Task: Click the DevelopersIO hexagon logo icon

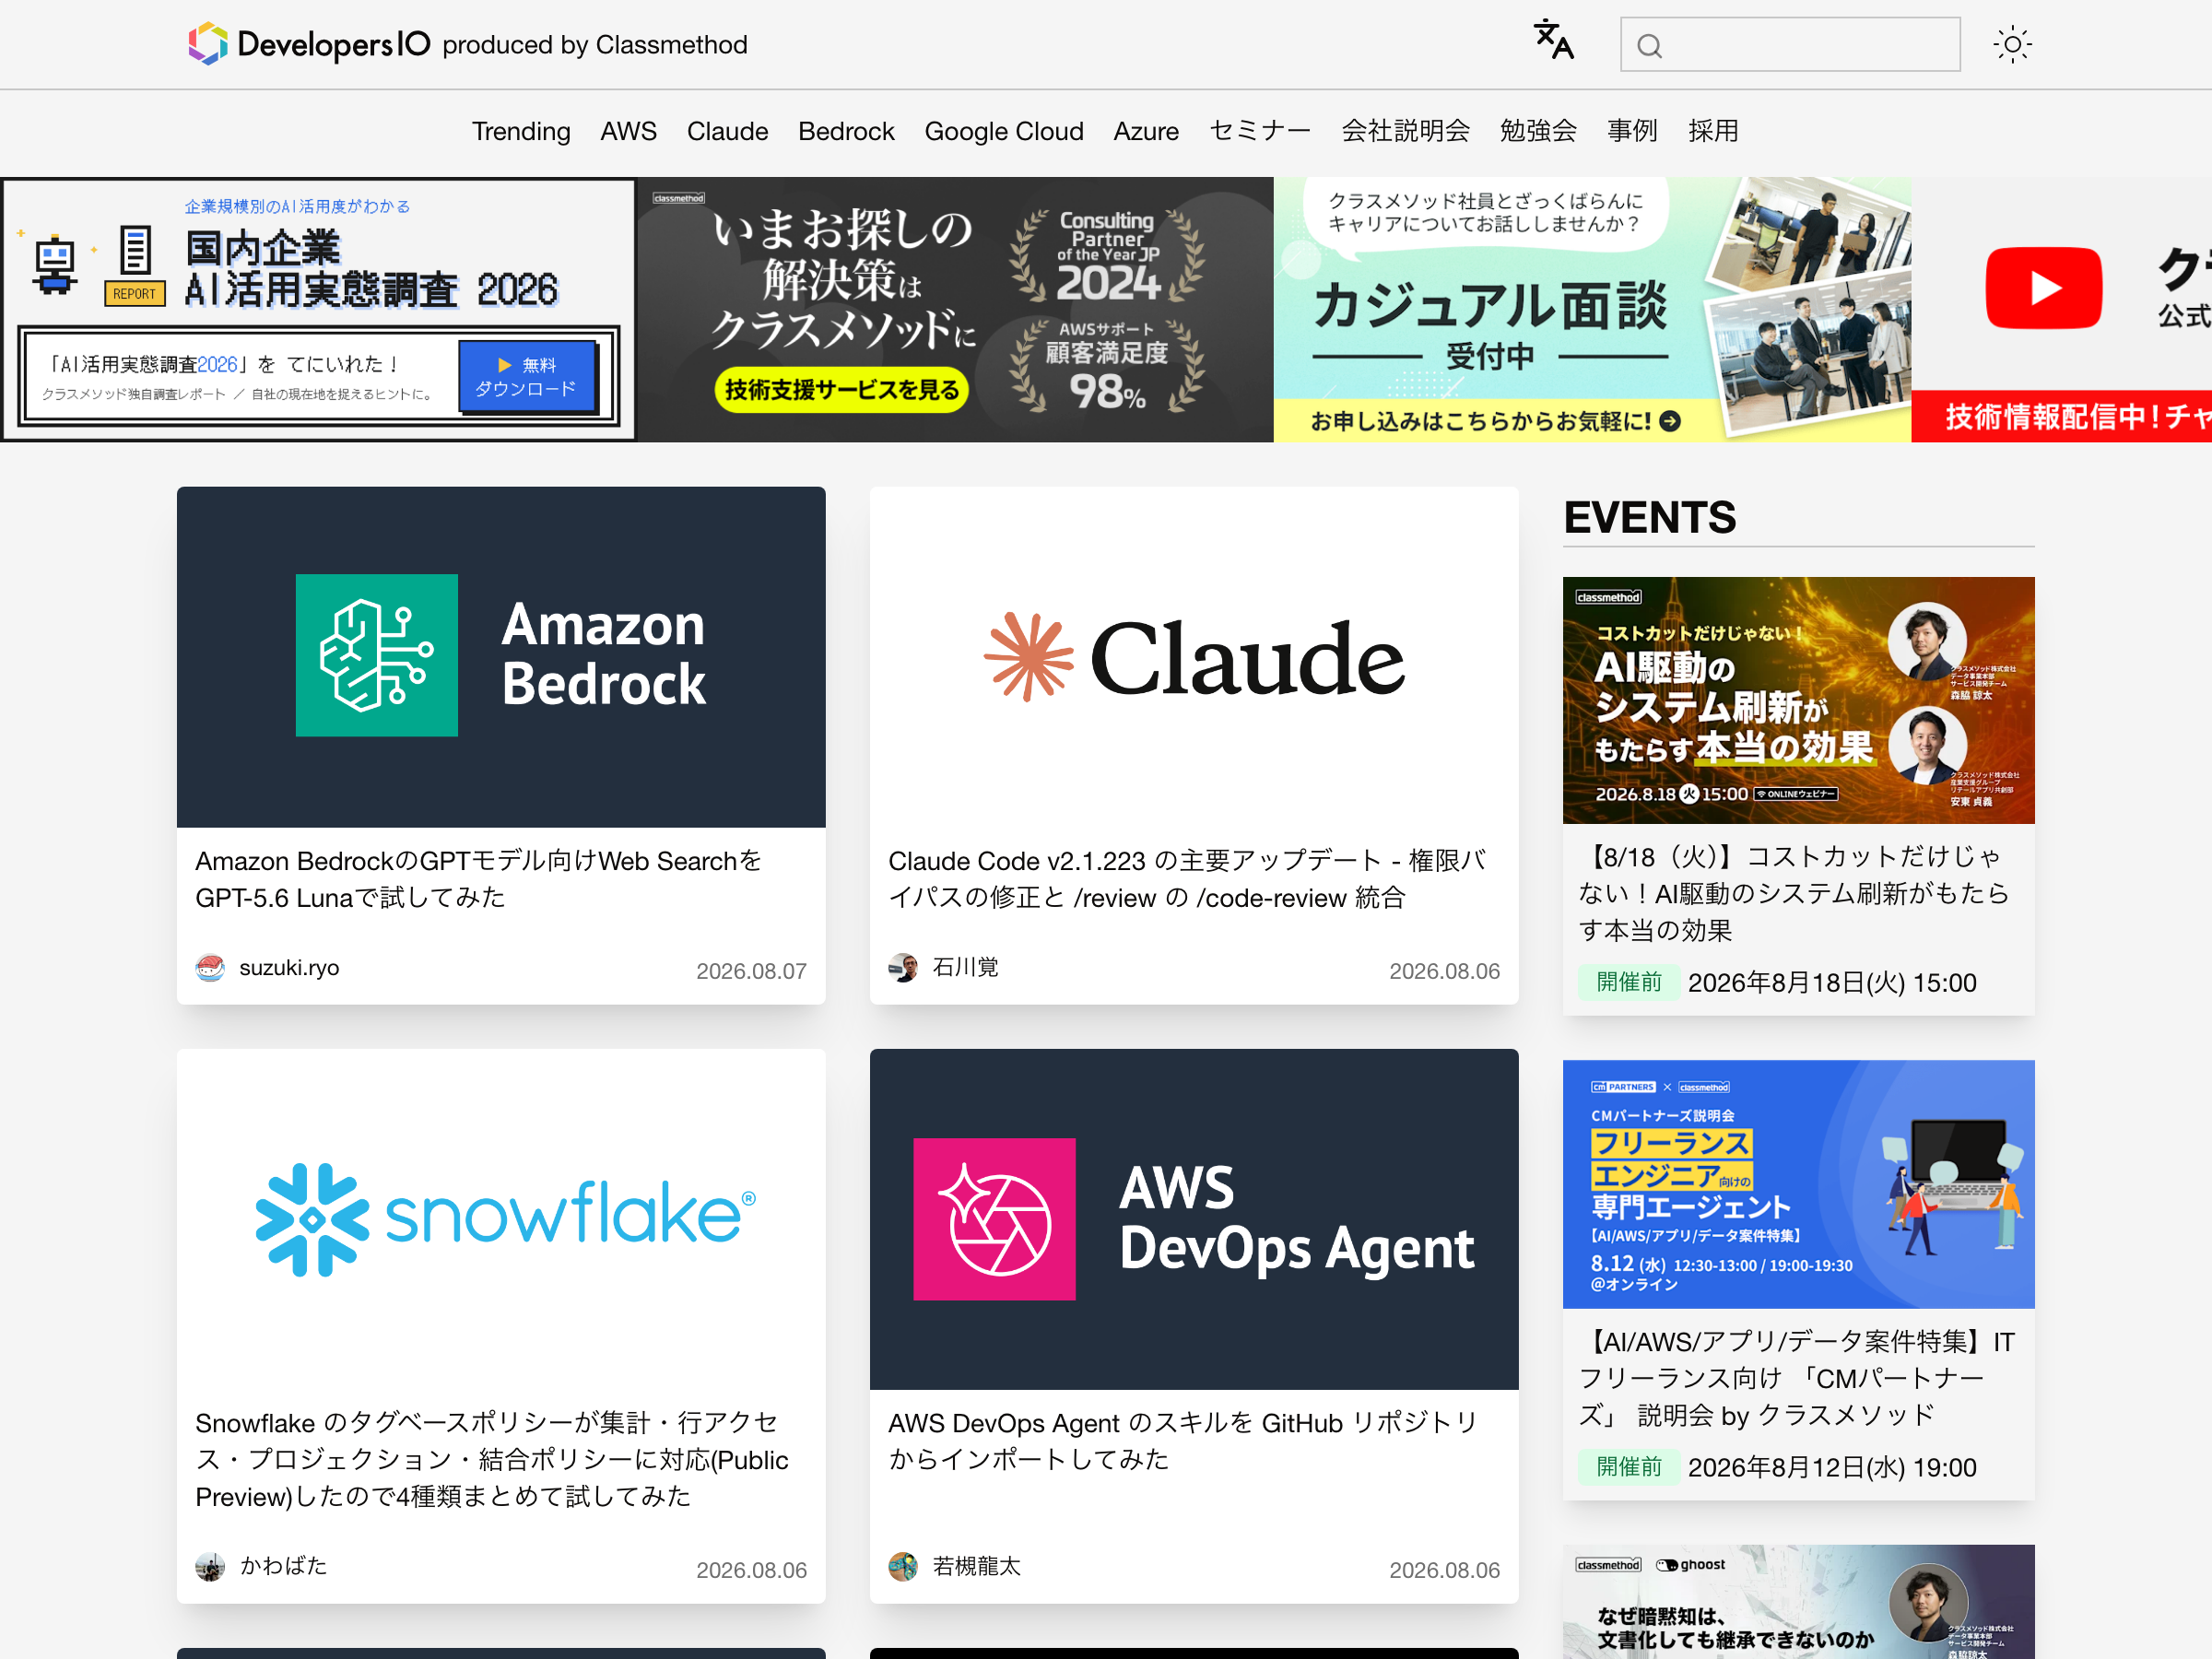Action: 208,44
